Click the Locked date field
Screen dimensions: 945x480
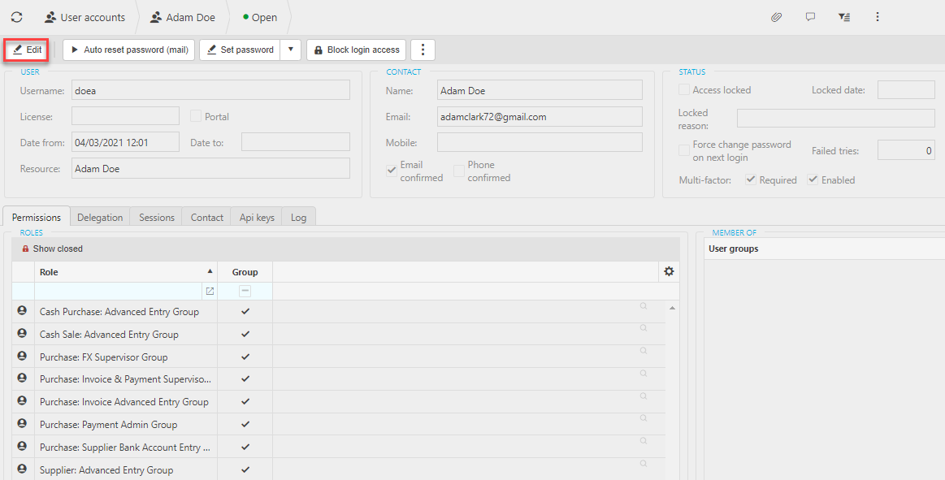[x=907, y=89]
